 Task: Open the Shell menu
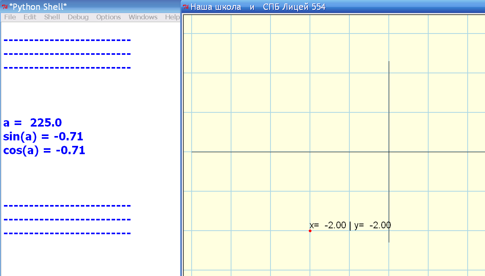pos(52,17)
